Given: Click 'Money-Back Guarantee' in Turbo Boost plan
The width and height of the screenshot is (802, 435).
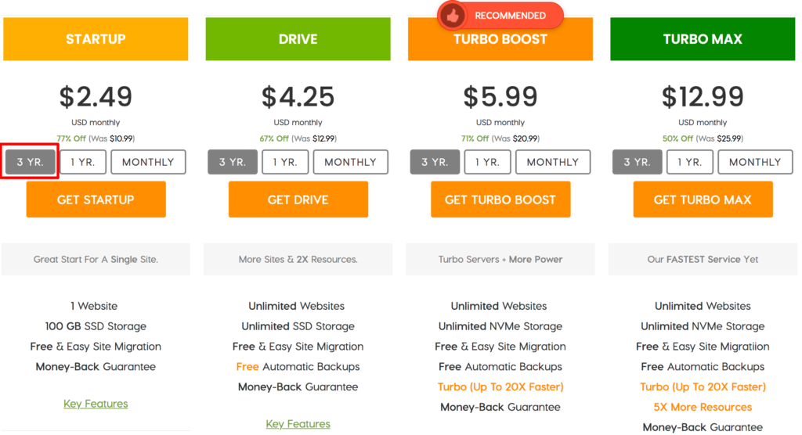Looking at the screenshot, I should (500, 407).
